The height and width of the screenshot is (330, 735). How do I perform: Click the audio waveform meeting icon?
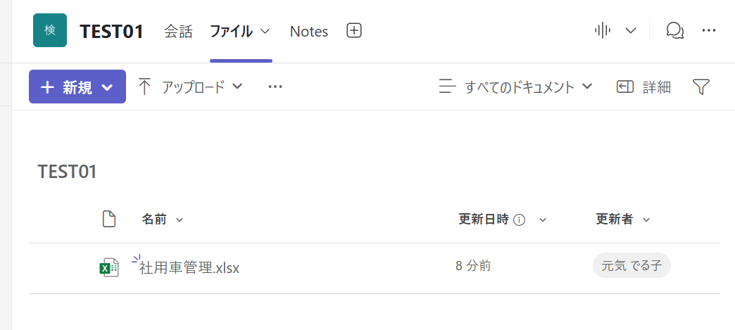coord(603,30)
